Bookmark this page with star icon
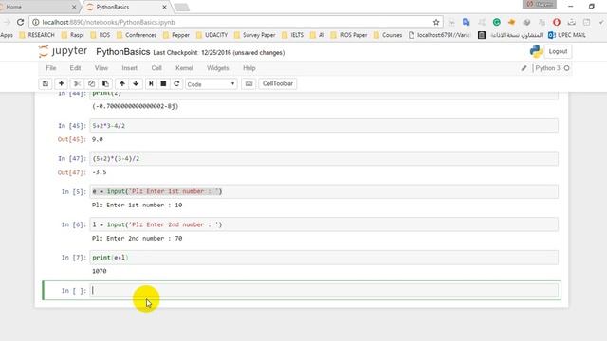Image resolution: width=607 pixels, height=341 pixels. [x=436, y=22]
